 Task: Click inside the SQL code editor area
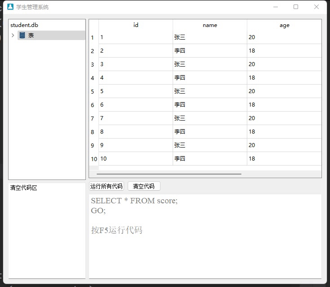click(205, 252)
